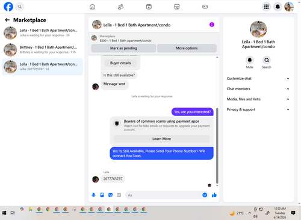
Task: Mute this chat with the bell icon
Action: point(250,60)
